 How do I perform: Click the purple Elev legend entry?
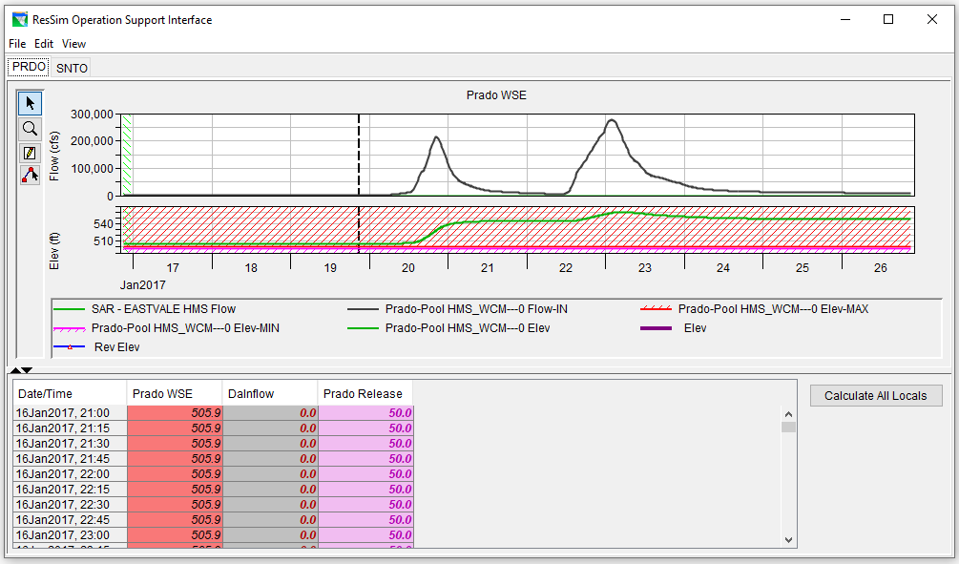[674, 328]
